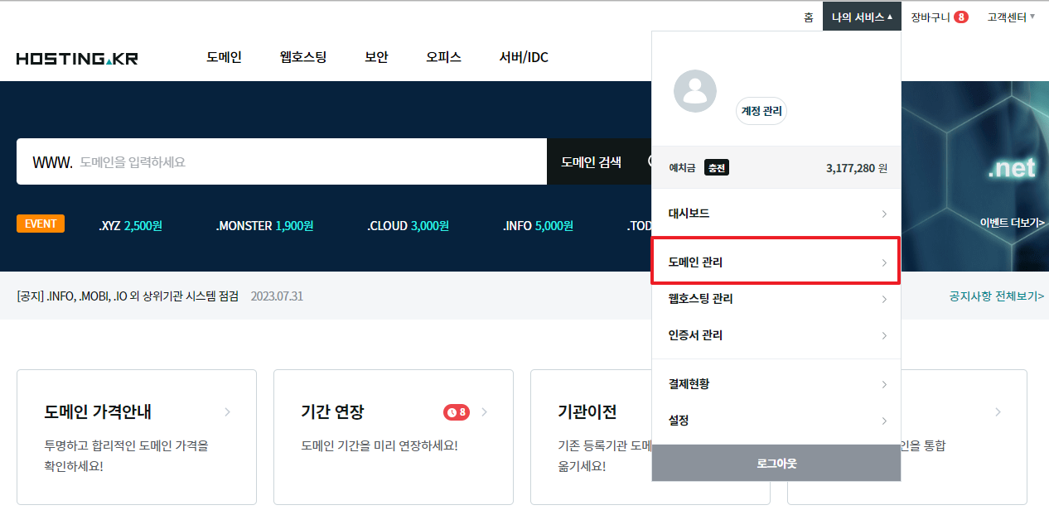
Task: Click the orange EVENT badge
Action: (x=41, y=224)
